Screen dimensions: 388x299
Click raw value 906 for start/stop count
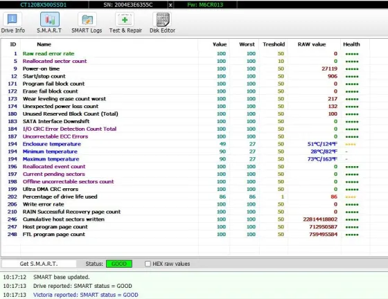pos(333,76)
